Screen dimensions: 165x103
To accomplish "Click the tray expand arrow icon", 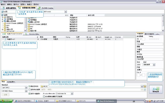I will coord(145,101).
